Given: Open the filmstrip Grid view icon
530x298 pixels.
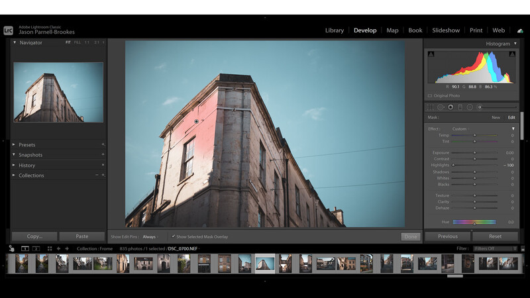Looking at the screenshot, I should click(50, 249).
